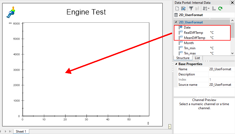Collapse the 2D_UserFormat channel group
235x134 pixels.
pyautogui.click(x=176, y=22)
